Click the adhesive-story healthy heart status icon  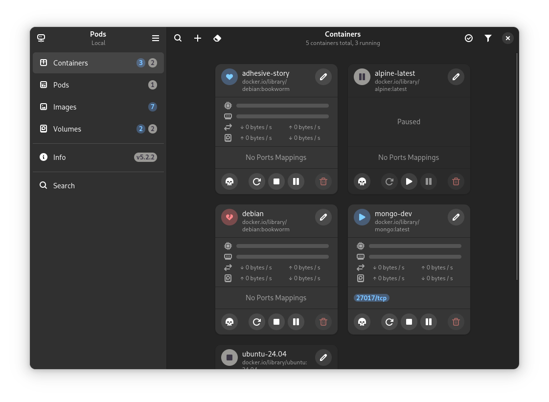pyautogui.click(x=229, y=77)
